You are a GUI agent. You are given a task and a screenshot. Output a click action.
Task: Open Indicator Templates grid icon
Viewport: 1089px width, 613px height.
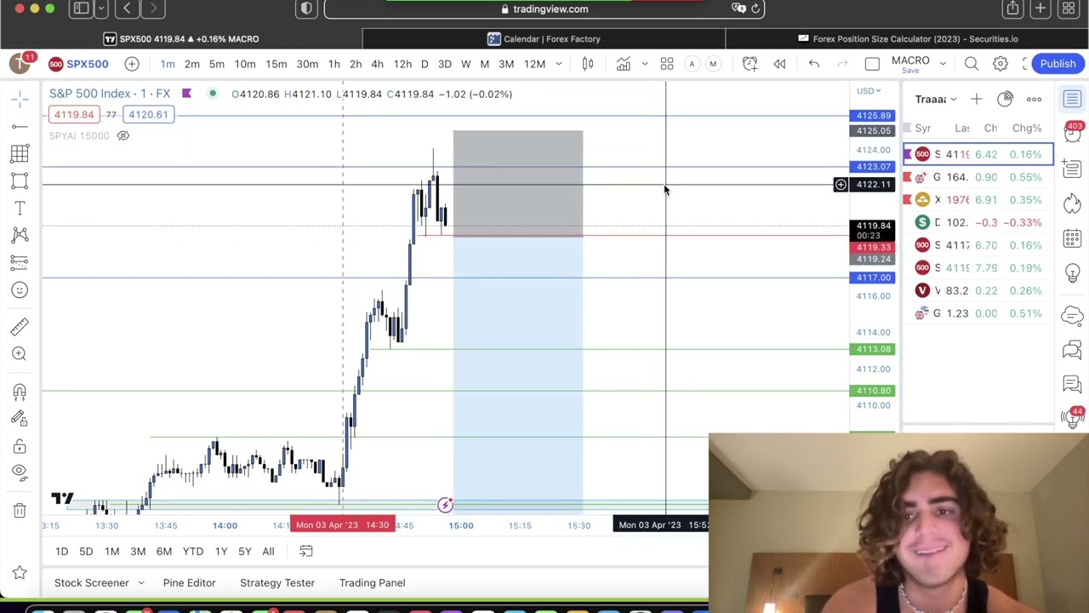(667, 64)
